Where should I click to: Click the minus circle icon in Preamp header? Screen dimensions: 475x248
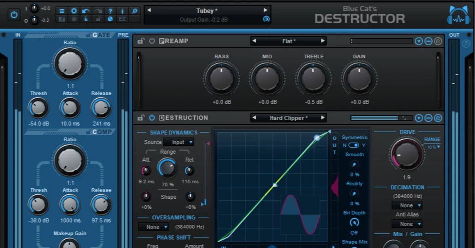[x=428, y=41]
